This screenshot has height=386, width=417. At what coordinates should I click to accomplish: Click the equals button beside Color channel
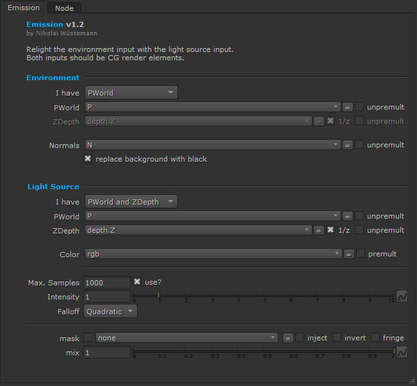349,255
